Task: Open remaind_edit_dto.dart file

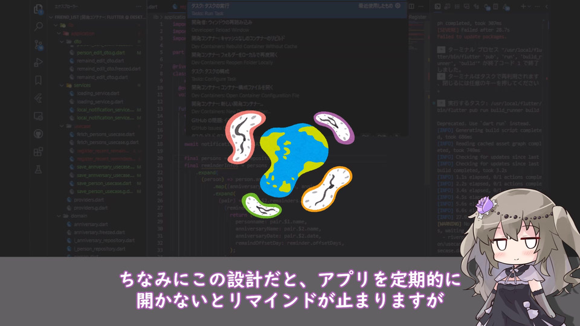Action: (100, 60)
